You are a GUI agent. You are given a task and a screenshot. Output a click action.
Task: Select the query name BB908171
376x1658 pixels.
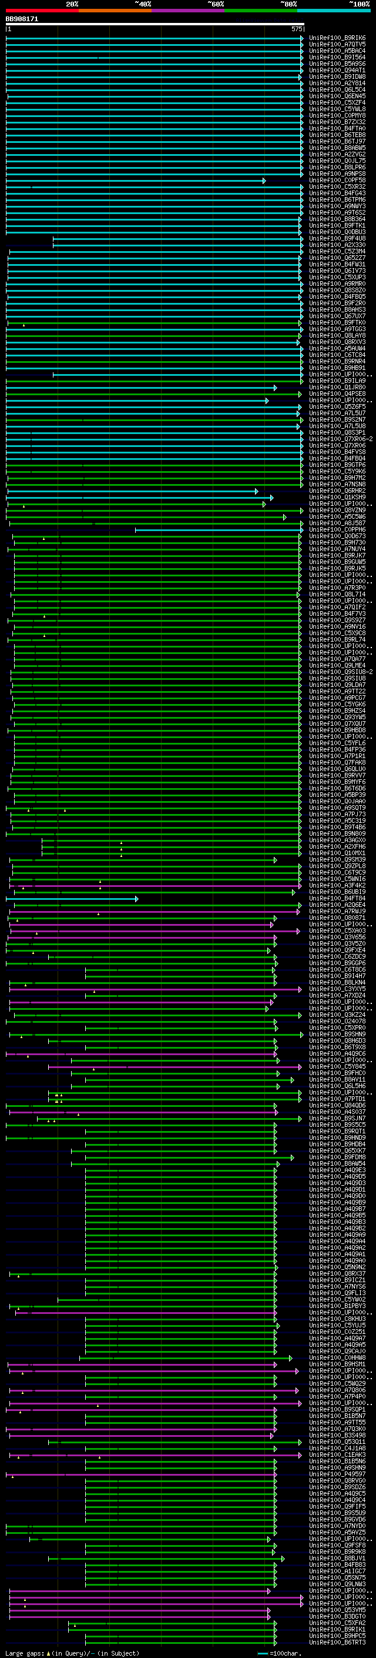[22, 19]
